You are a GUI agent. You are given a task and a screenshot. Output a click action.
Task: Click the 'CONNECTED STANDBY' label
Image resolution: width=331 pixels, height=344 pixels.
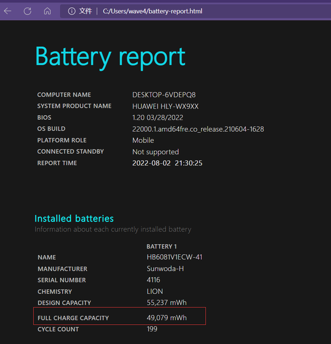[71, 152]
